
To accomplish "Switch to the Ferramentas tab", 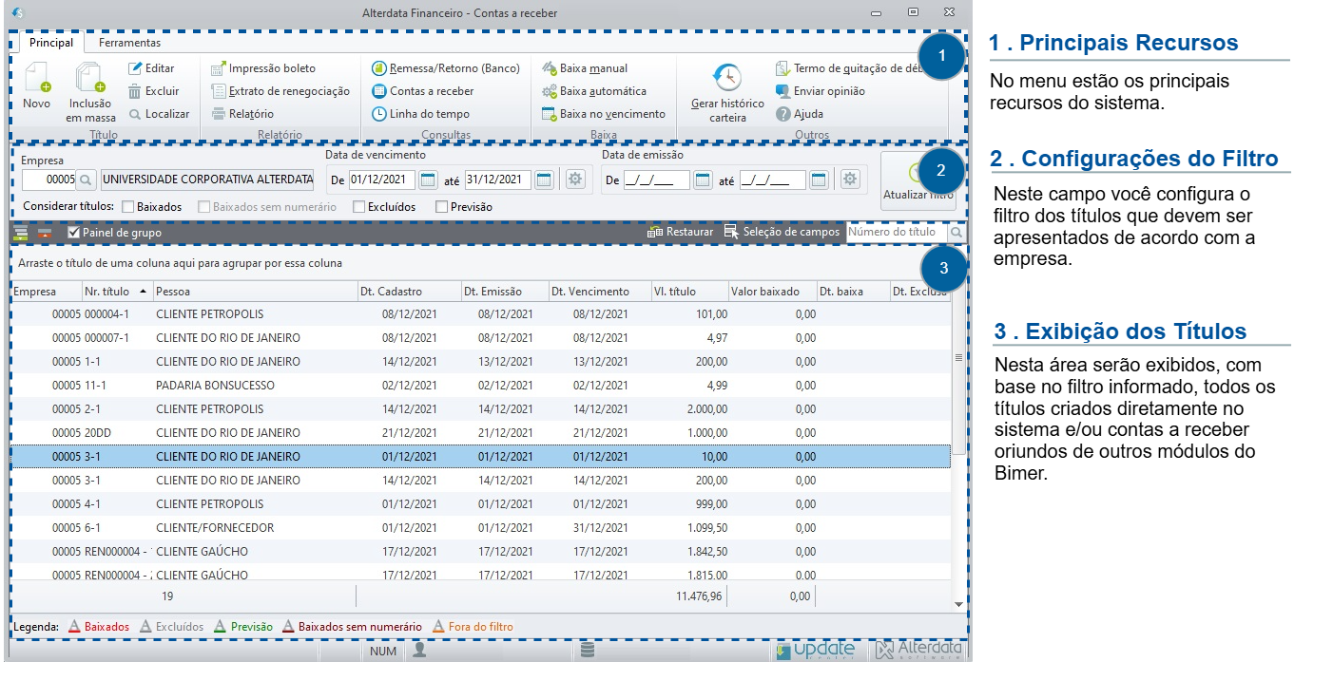I will coord(129,43).
